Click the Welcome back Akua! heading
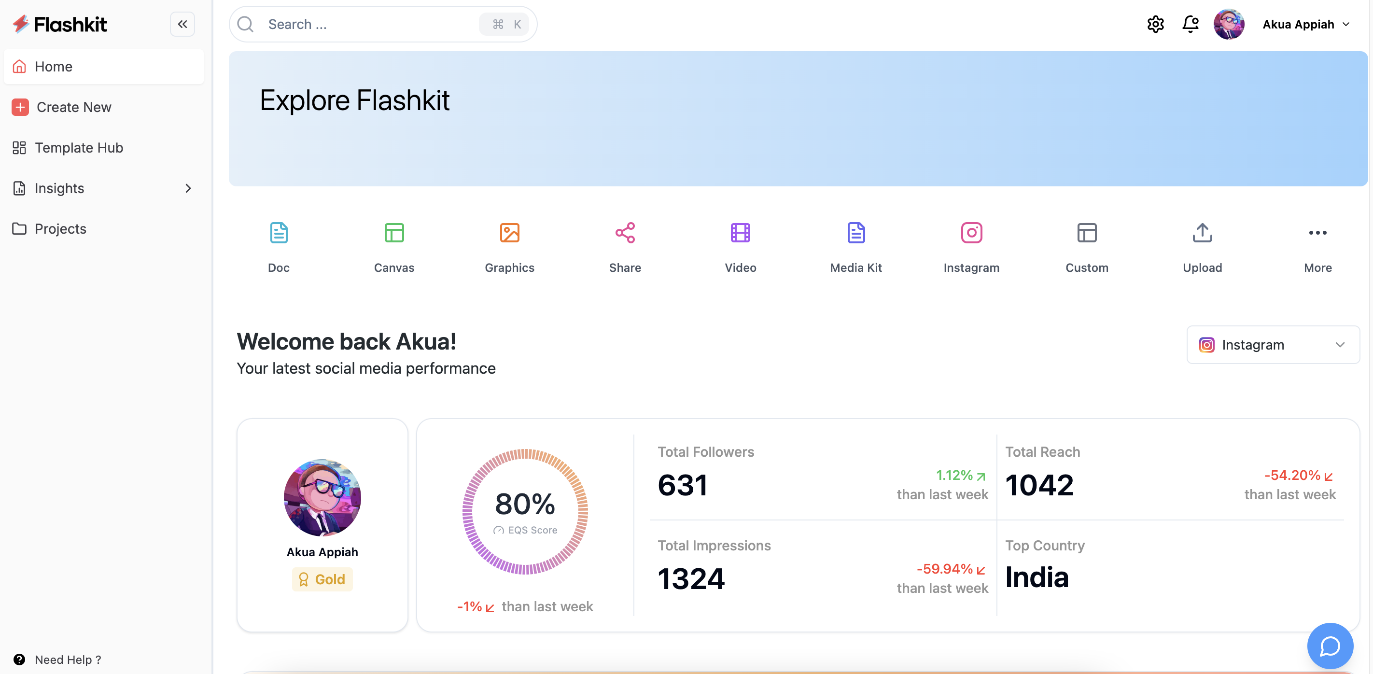Viewport: 1373px width, 674px height. [347, 342]
